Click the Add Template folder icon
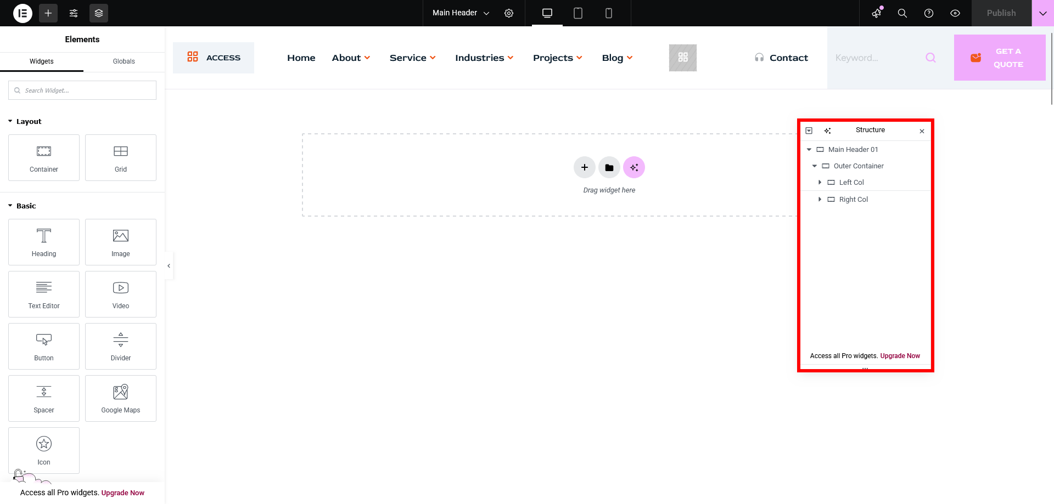This screenshot has height=504, width=1054. click(609, 168)
